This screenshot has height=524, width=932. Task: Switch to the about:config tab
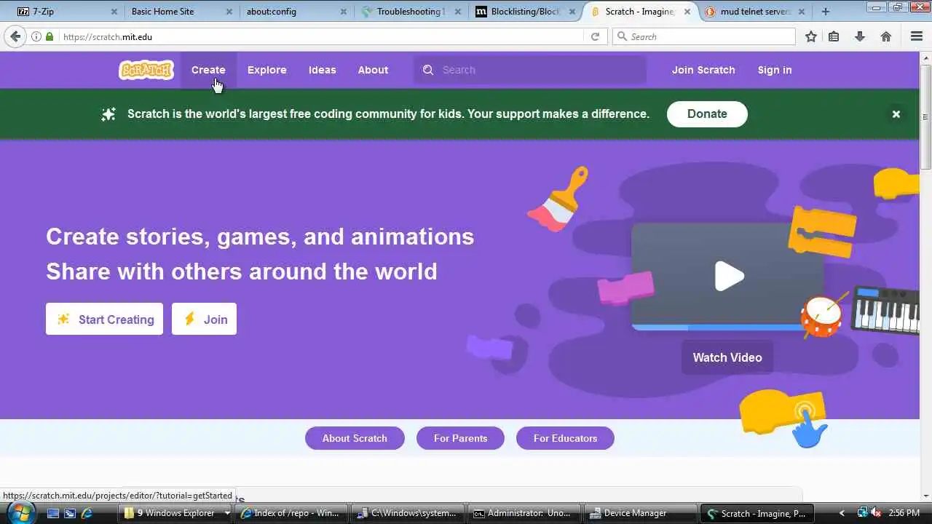pos(296,12)
